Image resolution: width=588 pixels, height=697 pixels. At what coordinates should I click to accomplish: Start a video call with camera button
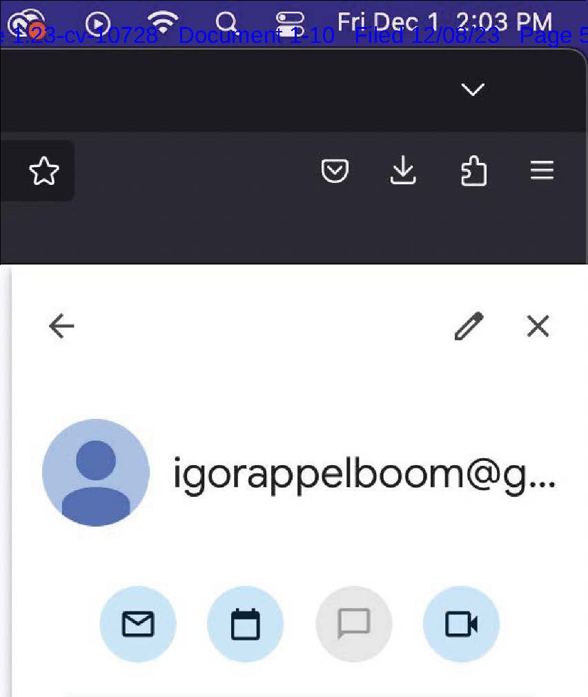tap(461, 624)
